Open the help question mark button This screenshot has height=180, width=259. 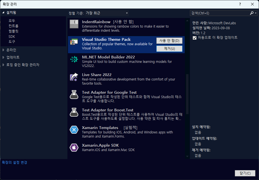pos(240,4)
